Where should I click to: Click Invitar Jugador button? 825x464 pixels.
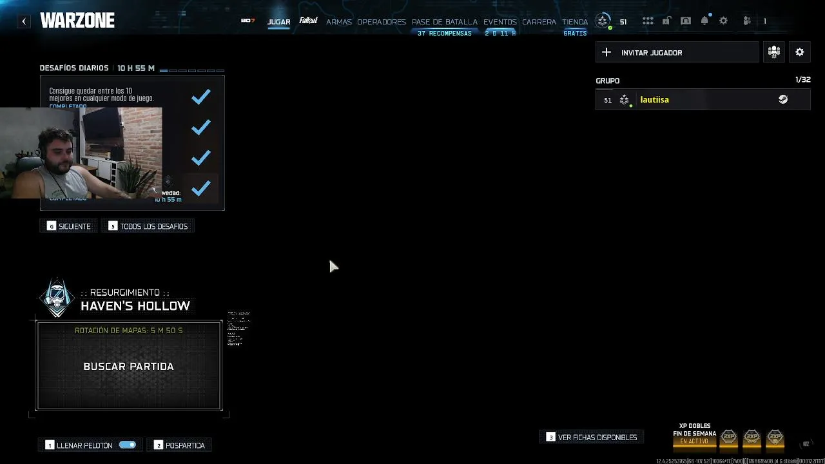tap(677, 52)
